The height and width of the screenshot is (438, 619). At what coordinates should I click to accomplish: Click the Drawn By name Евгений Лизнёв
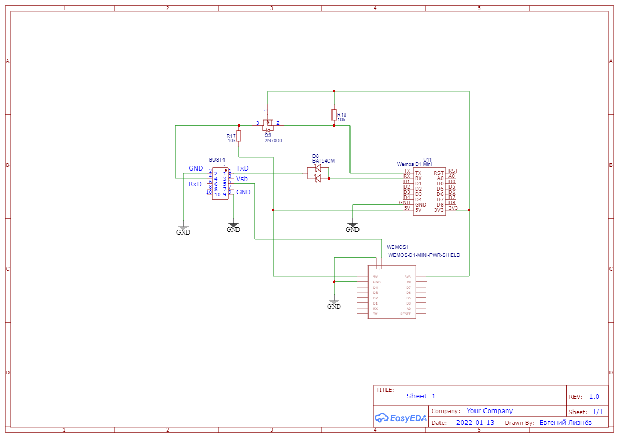click(x=566, y=422)
